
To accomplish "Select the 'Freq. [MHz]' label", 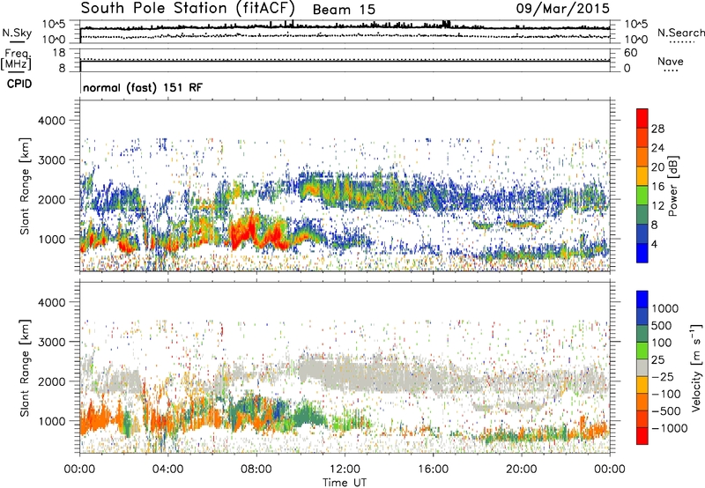I will click(x=16, y=60).
